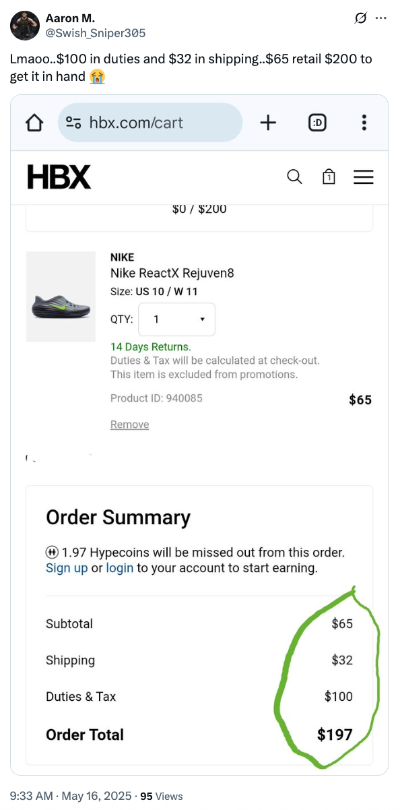Click the Remove link under the Nike item
400x810 pixels.
click(x=129, y=424)
